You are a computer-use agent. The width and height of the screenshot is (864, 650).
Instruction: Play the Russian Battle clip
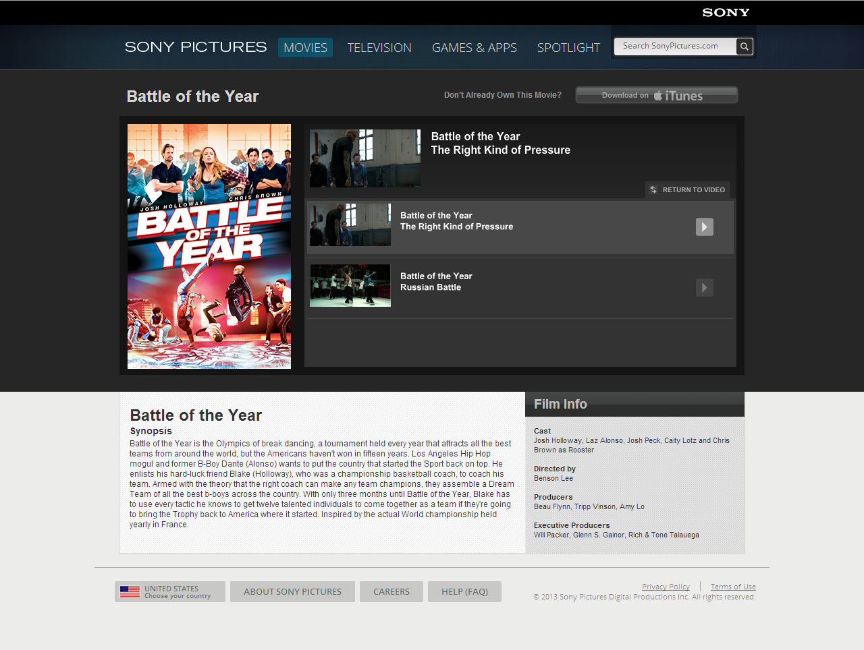(704, 288)
